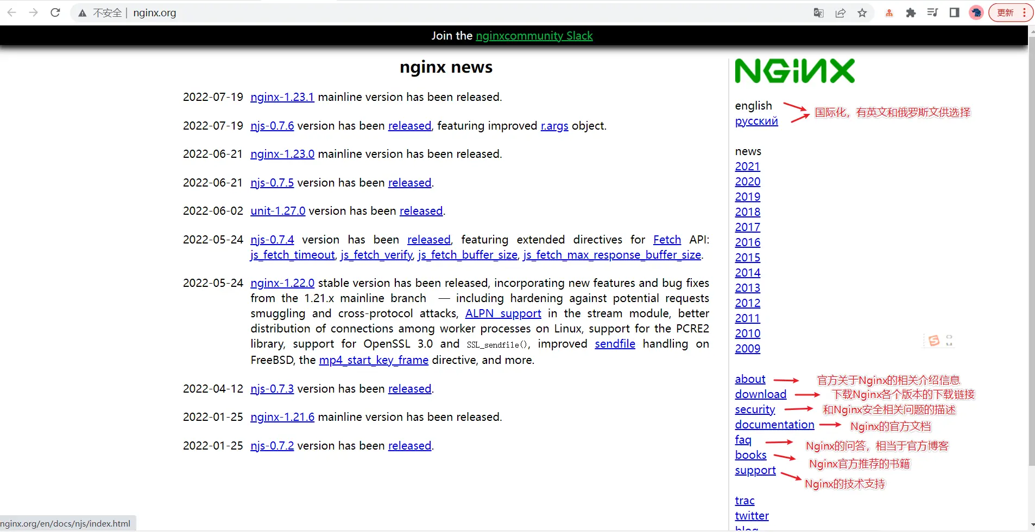Open the js_fetch_max_response_buffer_size link
Image resolution: width=1035 pixels, height=532 pixels.
point(612,255)
